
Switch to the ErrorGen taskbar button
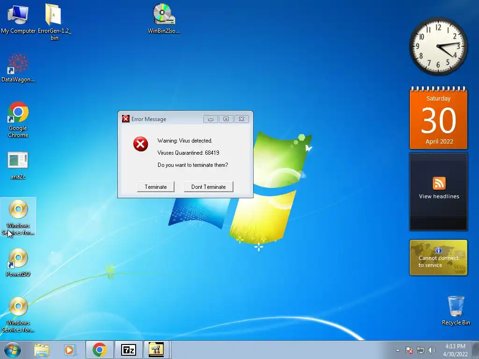click(156, 350)
